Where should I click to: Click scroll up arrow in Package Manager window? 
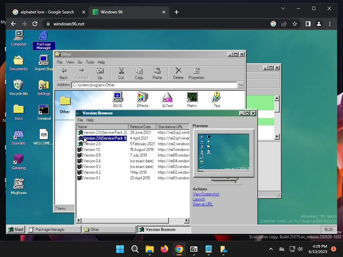pos(277,98)
